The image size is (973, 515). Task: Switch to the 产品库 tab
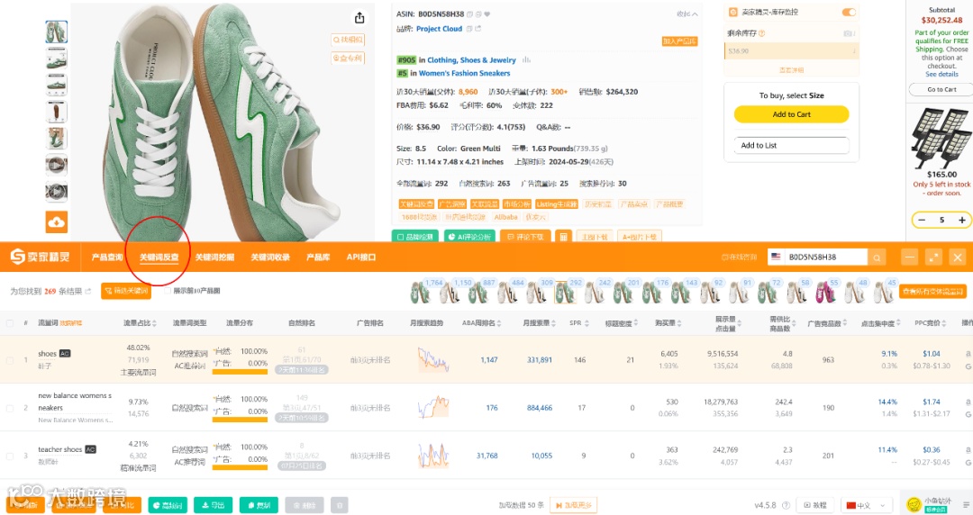point(318,257)
